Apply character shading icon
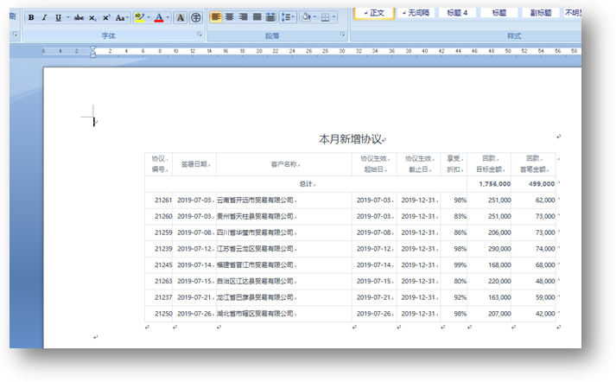This screenshot has height=382, width=616. [x=180, y=17]
